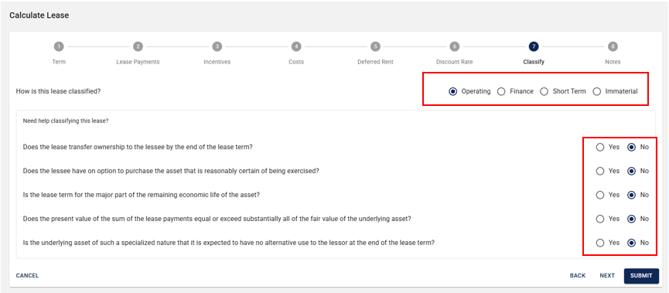This screenshot has width=669, height=293.
Task: Choose Yes for lease transfers ownership question
Action: coord(600,147)
